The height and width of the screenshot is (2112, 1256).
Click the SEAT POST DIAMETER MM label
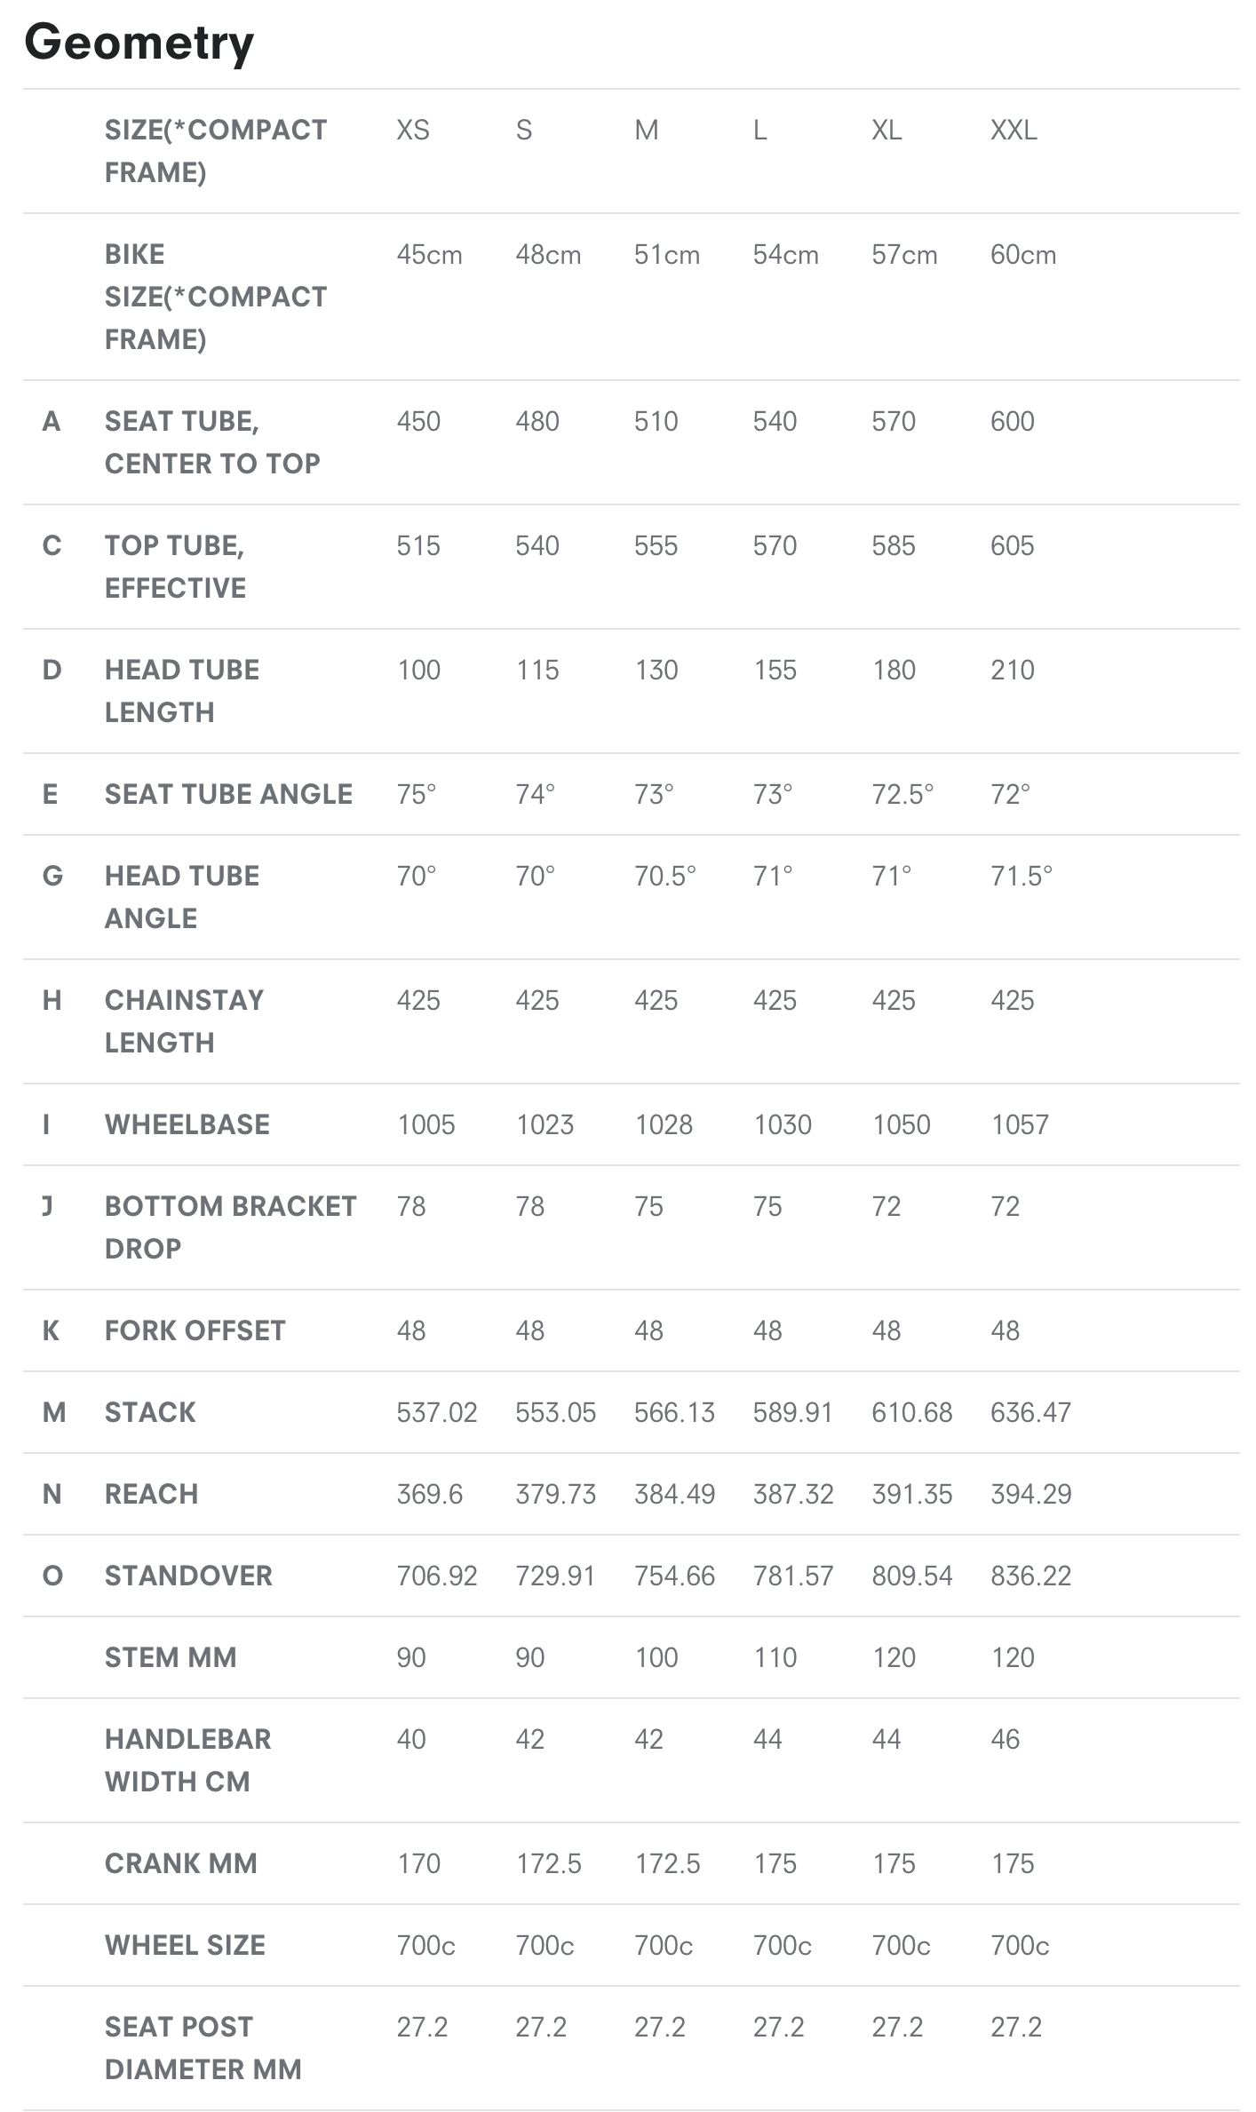tap(203, 2048)
